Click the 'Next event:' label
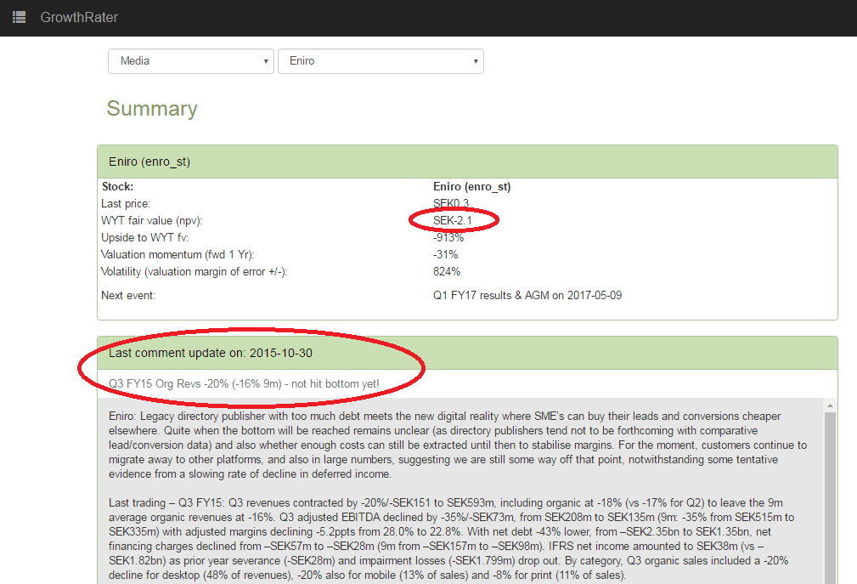Image resolution: width=857 pixels, height=584 pixels. pyautogui.click(x=128, y=295)
